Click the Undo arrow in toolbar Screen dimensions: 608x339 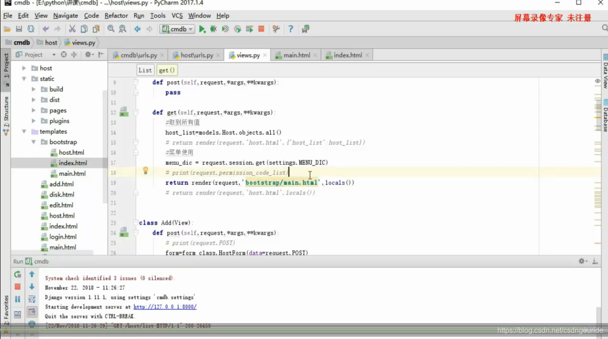[x=46, y=29]
